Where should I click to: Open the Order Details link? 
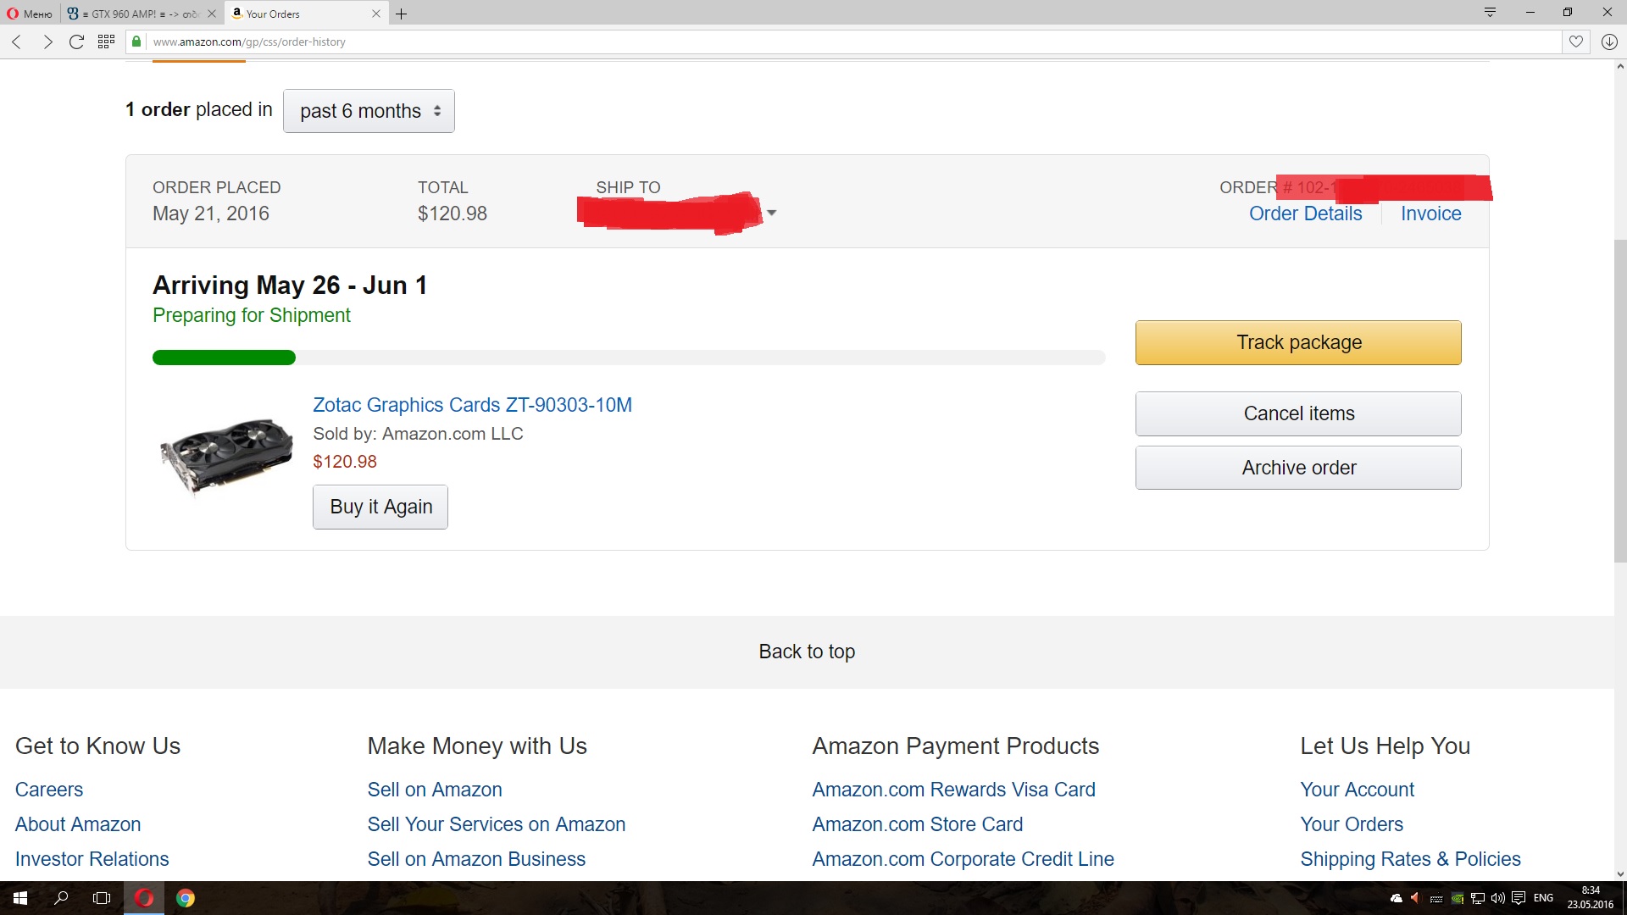tap(1305, 213)
